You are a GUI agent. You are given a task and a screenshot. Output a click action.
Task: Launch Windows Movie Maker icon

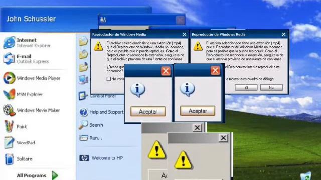click(x=9, y=110)
